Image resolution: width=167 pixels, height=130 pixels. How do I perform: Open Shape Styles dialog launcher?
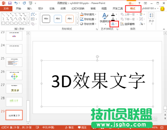(97, 29)
